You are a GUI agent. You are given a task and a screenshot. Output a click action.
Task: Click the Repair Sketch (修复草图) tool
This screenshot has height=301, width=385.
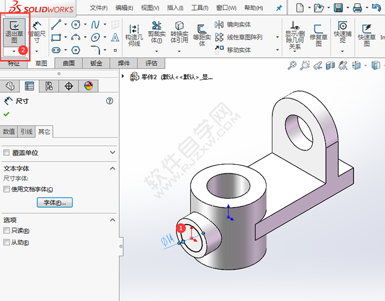[318, 35]
